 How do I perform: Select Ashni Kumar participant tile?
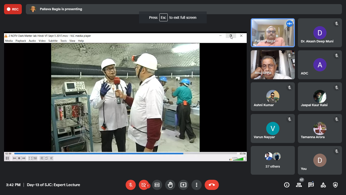click(273, 96)
